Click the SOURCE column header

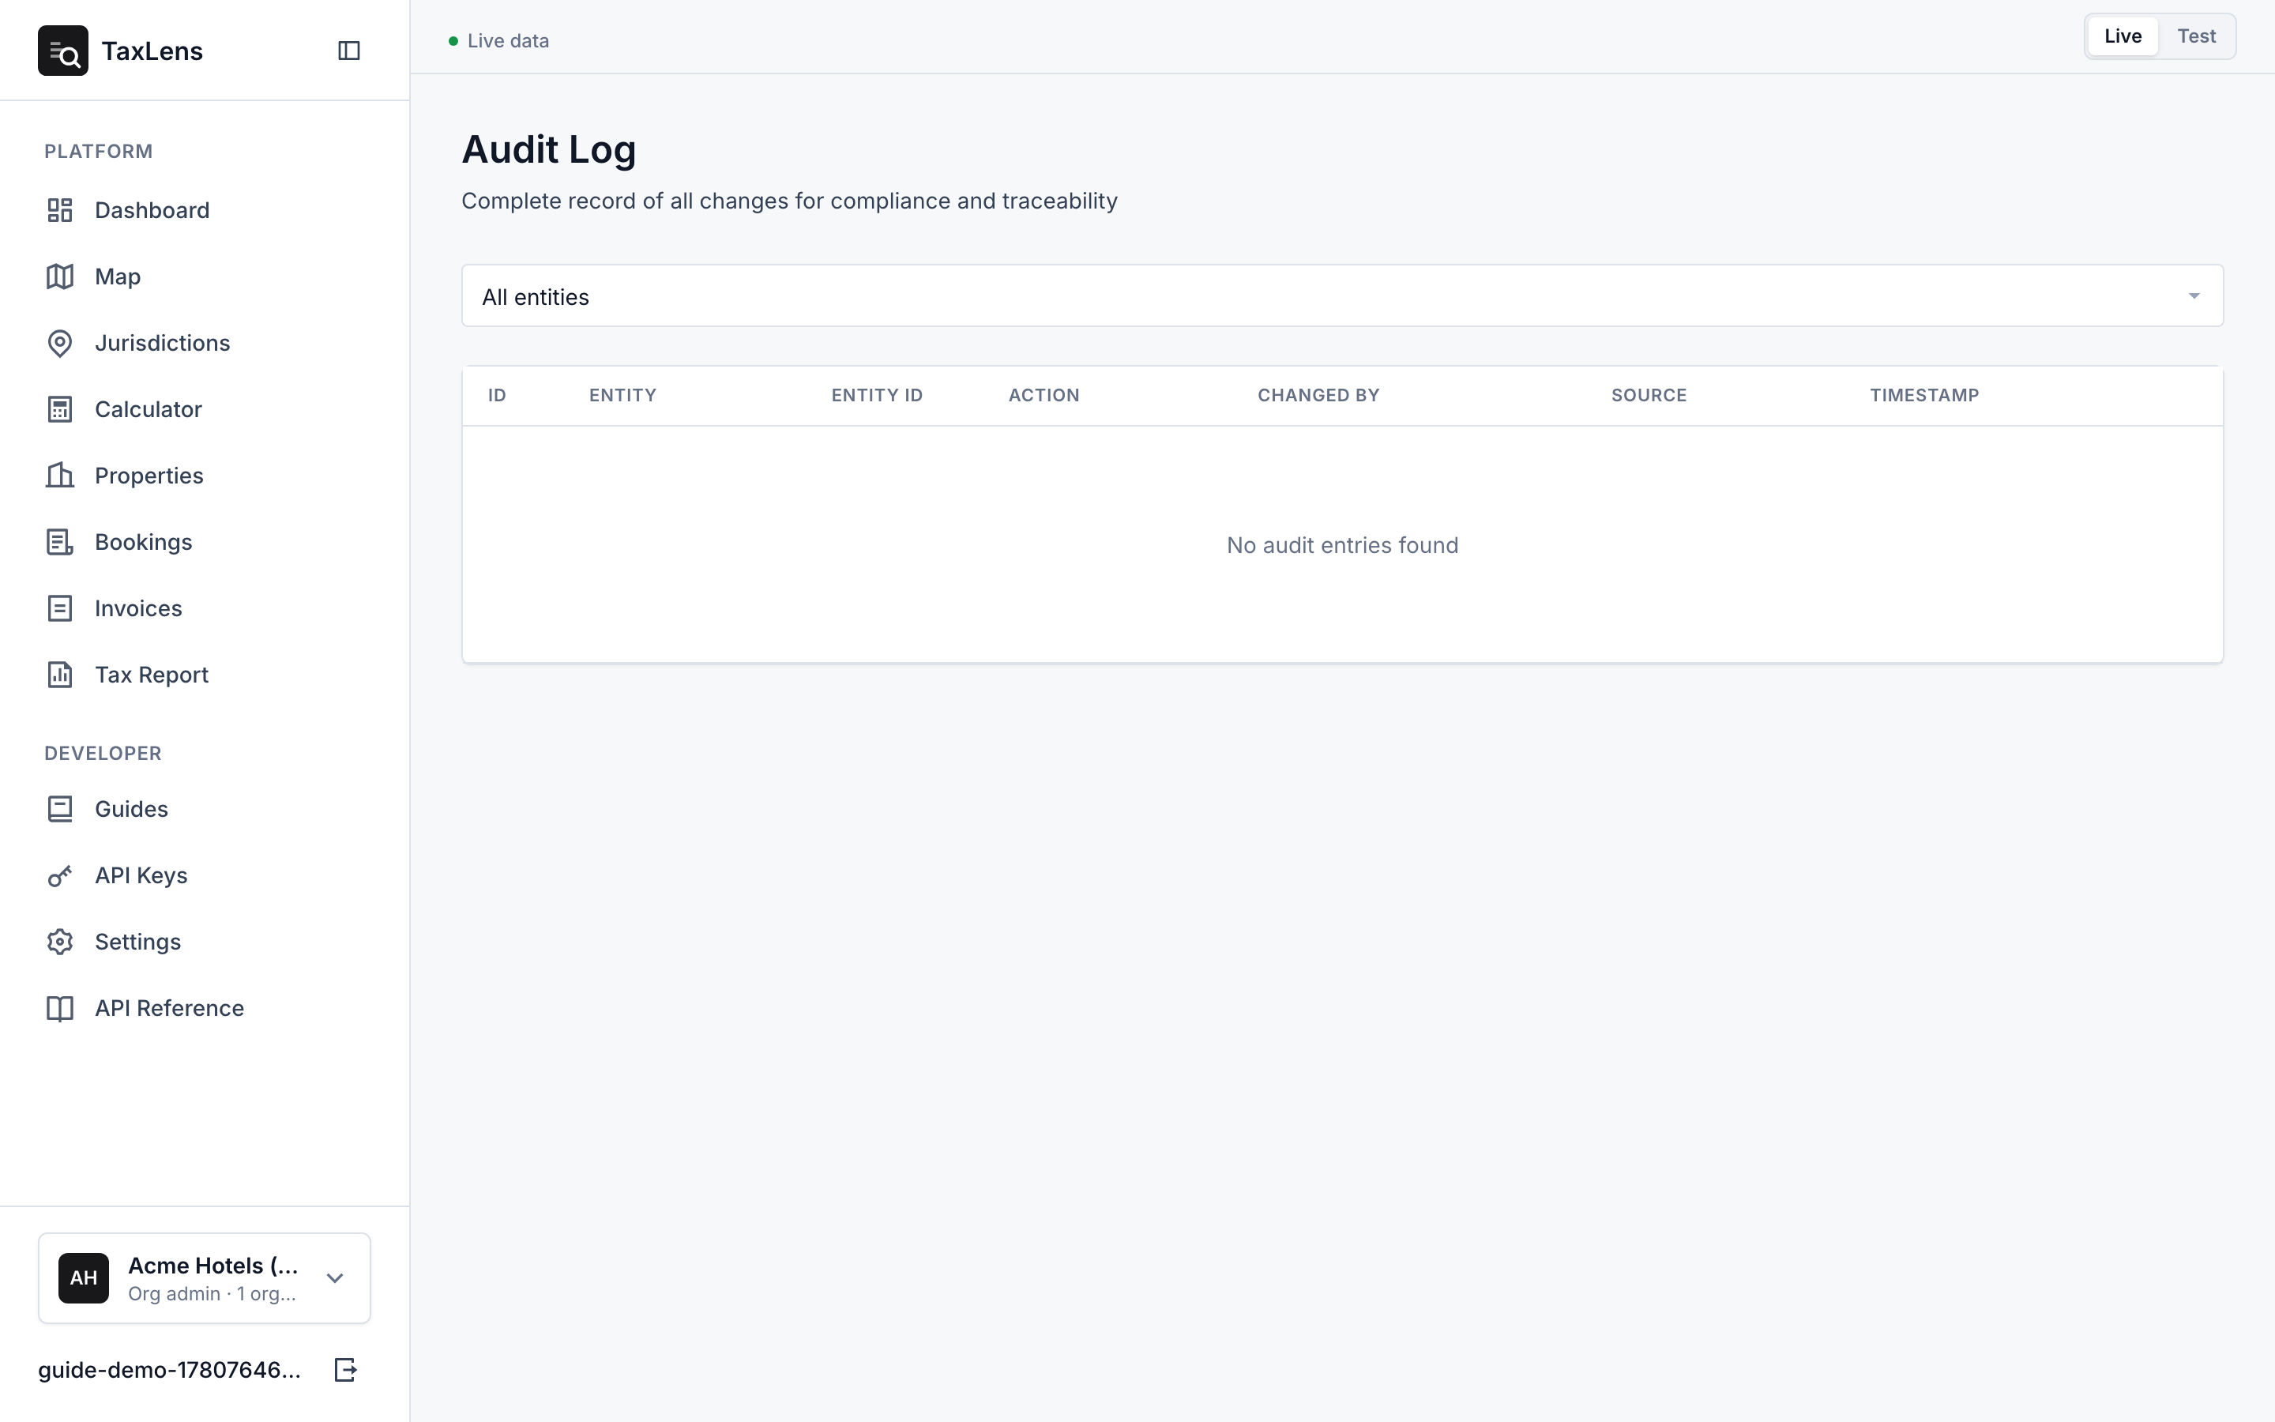click(1648, 396)
